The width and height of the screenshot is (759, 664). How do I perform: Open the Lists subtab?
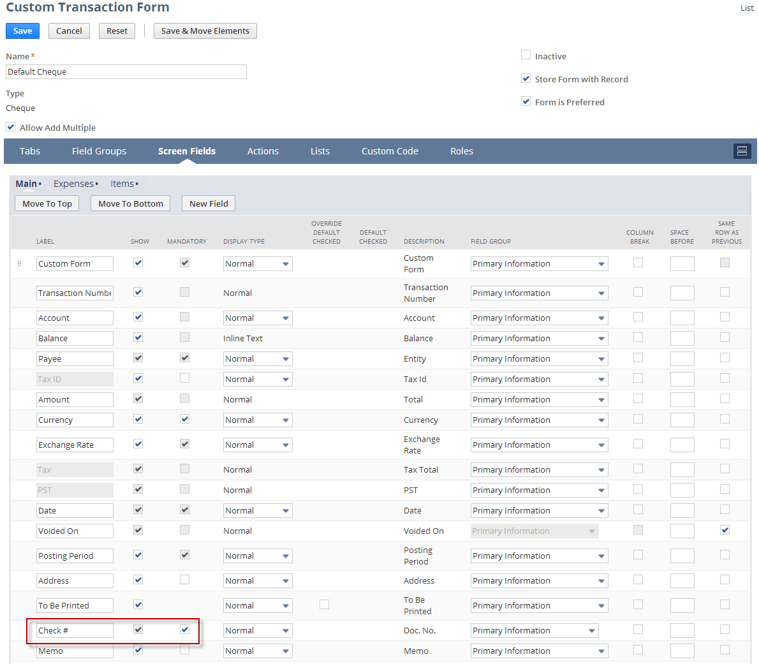coord(320,151)
